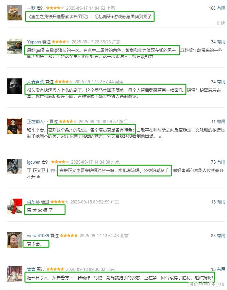Vote 有用 on Yapoos's review
Viewport: 227px width, 290px height.
tap(221, 42)
